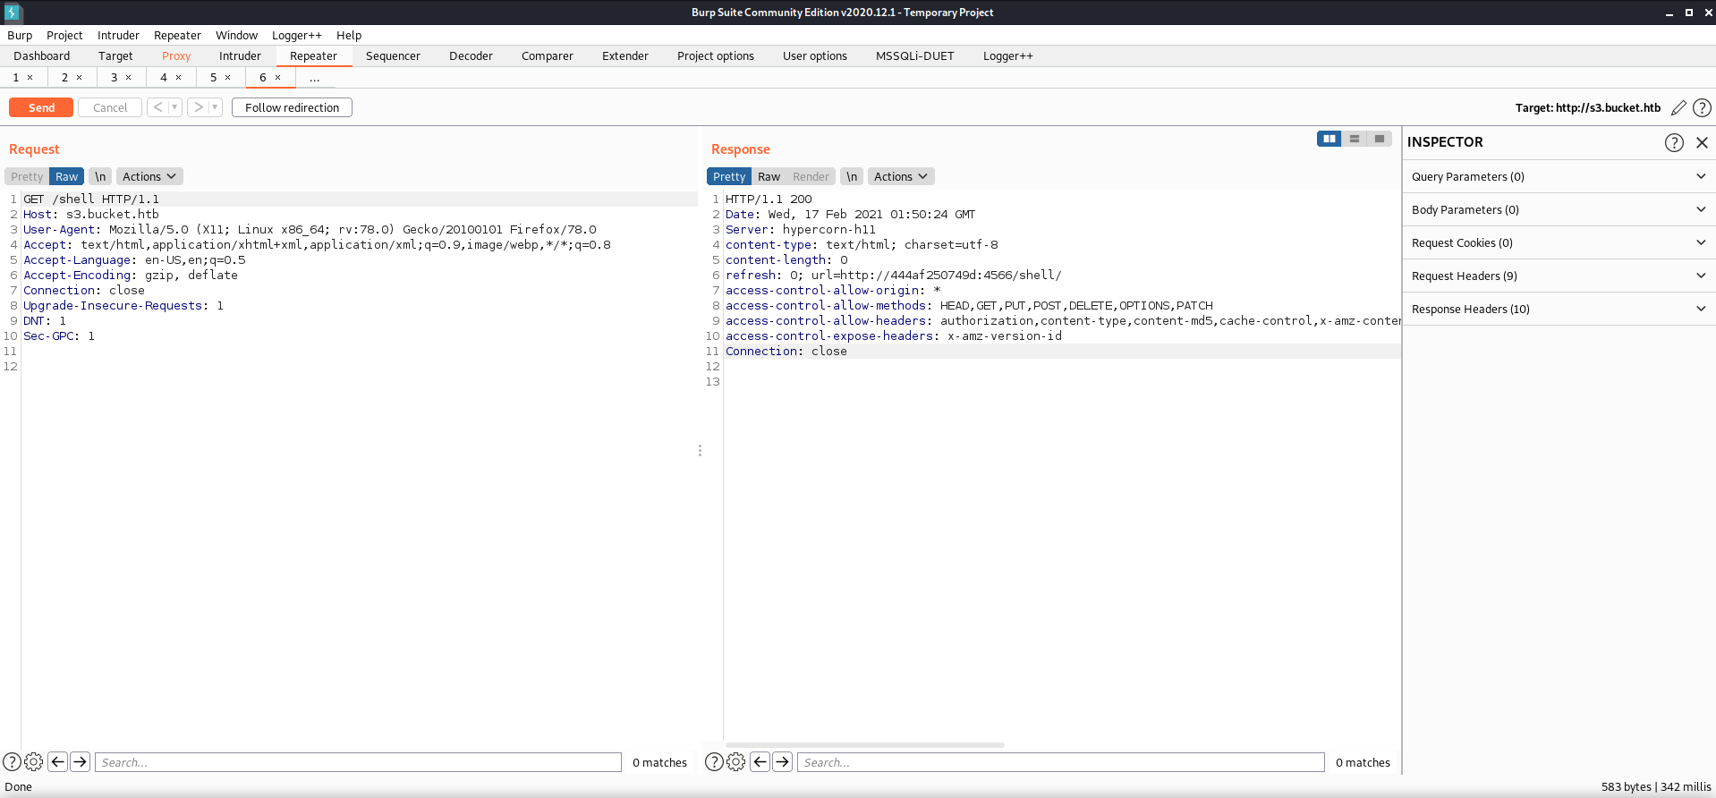The height and width of the screenshot is (798, 1716).
Task: Click the Burp Suite logo icon
Action: (x=13, y=13)
